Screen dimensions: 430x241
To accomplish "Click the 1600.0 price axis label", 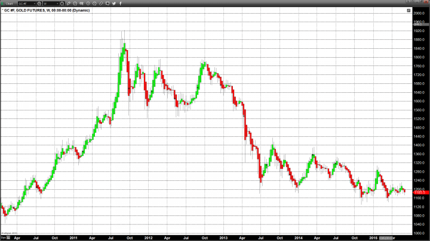I will 419,101.
